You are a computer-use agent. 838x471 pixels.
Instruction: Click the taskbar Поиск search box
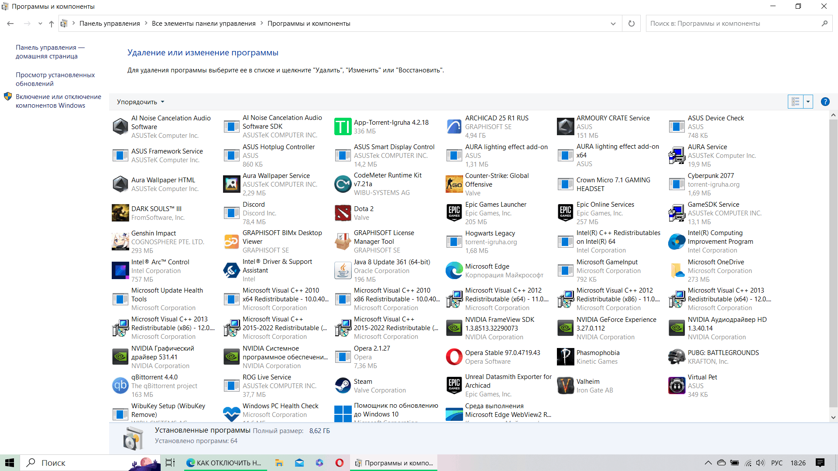pos(91,463)
